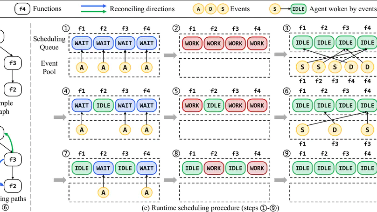Viewport: 377px width, 212px height.
Task: Select the "Event Pool" row label
Action: coord(49,68)
